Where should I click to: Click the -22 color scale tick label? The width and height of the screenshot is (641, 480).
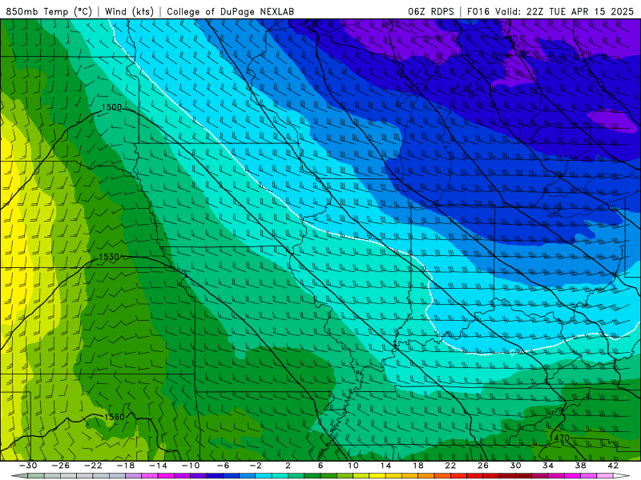[93, 466]
